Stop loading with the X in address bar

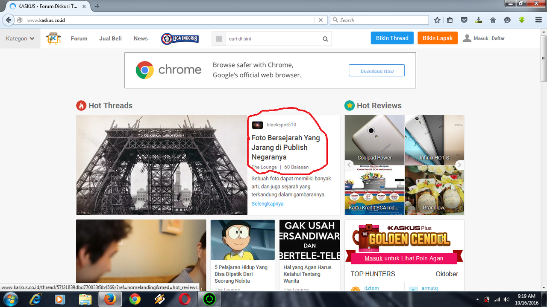(x=321, y=20)
